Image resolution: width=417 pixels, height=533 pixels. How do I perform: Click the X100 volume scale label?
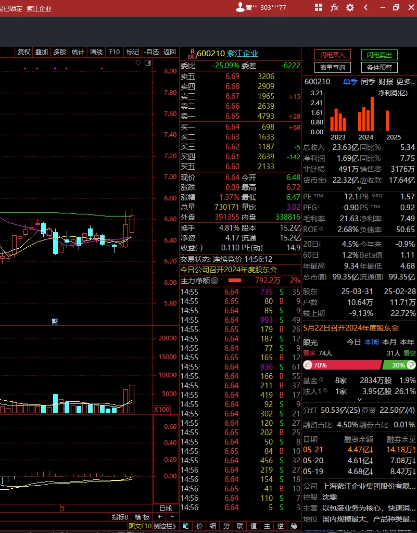(162, 409)
